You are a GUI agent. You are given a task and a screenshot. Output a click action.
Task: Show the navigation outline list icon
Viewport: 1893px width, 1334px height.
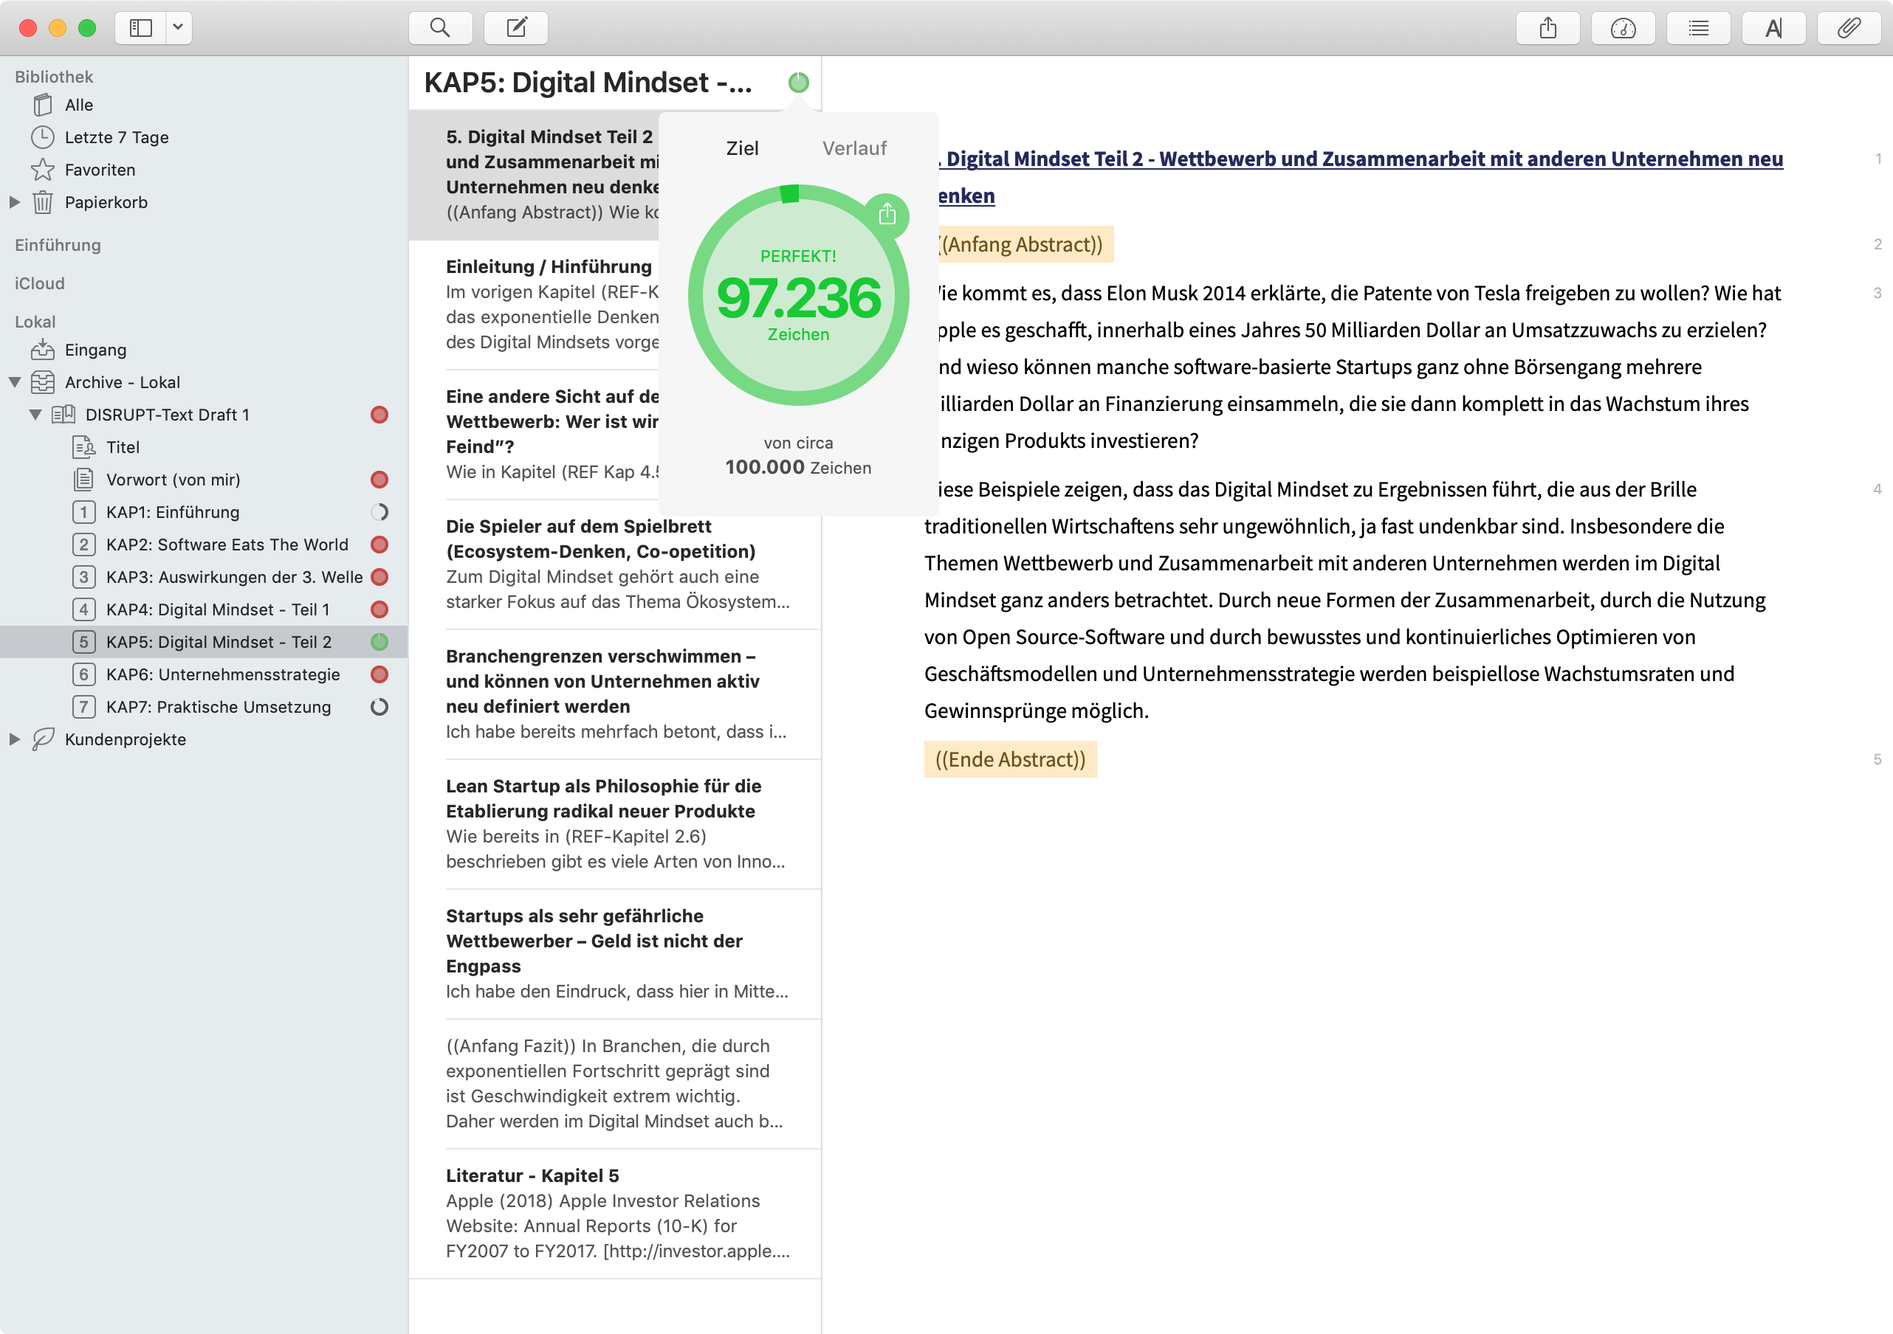pos(1698,28)
